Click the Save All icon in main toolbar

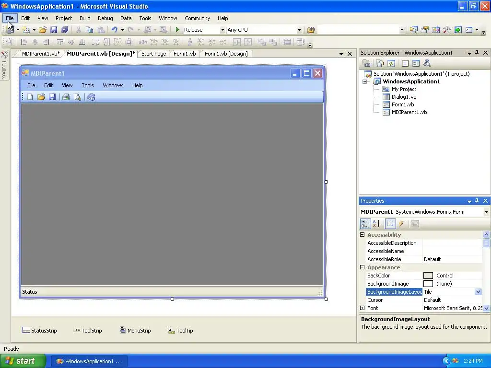(65, 30)
